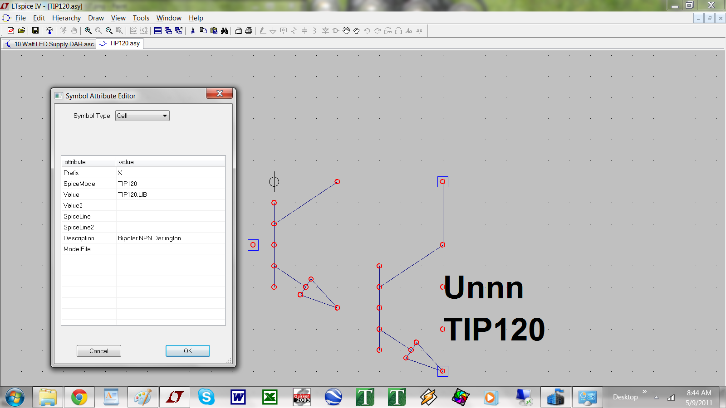
Task: Click the Print printer icon
Action: pos(249,30)
